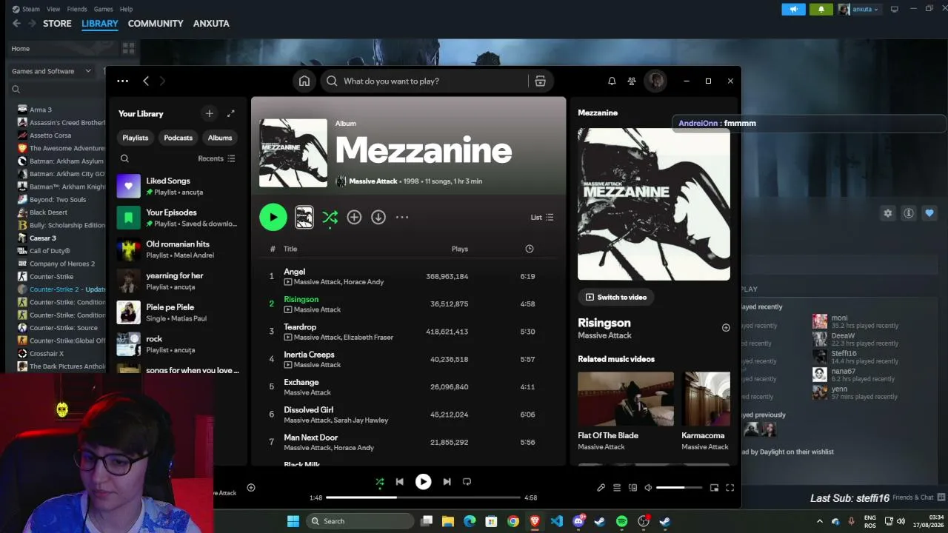Viewport: 948px width, 533px height.
Task: Connect to a device
Action: 632,488
